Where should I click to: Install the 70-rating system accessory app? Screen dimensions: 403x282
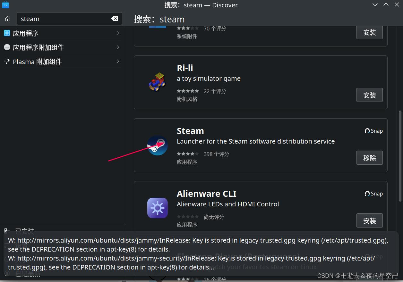click(x=369, y=32)
